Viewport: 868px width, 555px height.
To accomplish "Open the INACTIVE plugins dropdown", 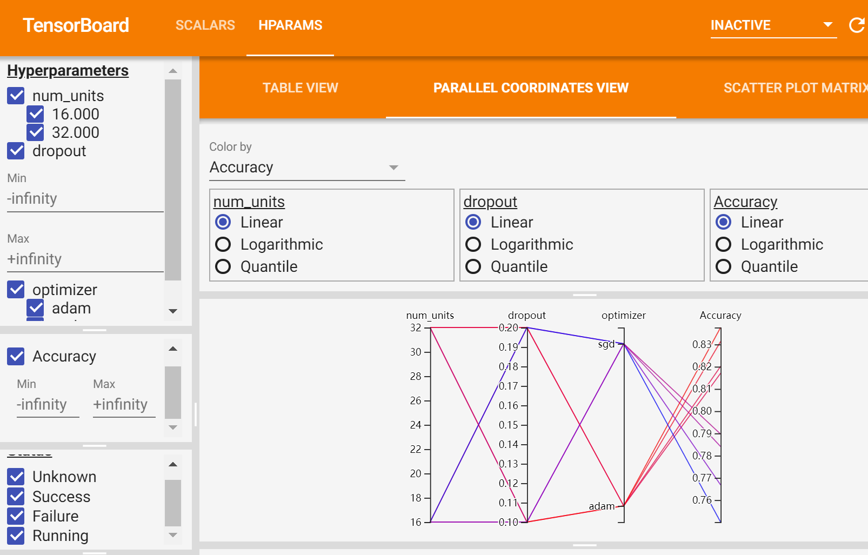I will [773, 25].
